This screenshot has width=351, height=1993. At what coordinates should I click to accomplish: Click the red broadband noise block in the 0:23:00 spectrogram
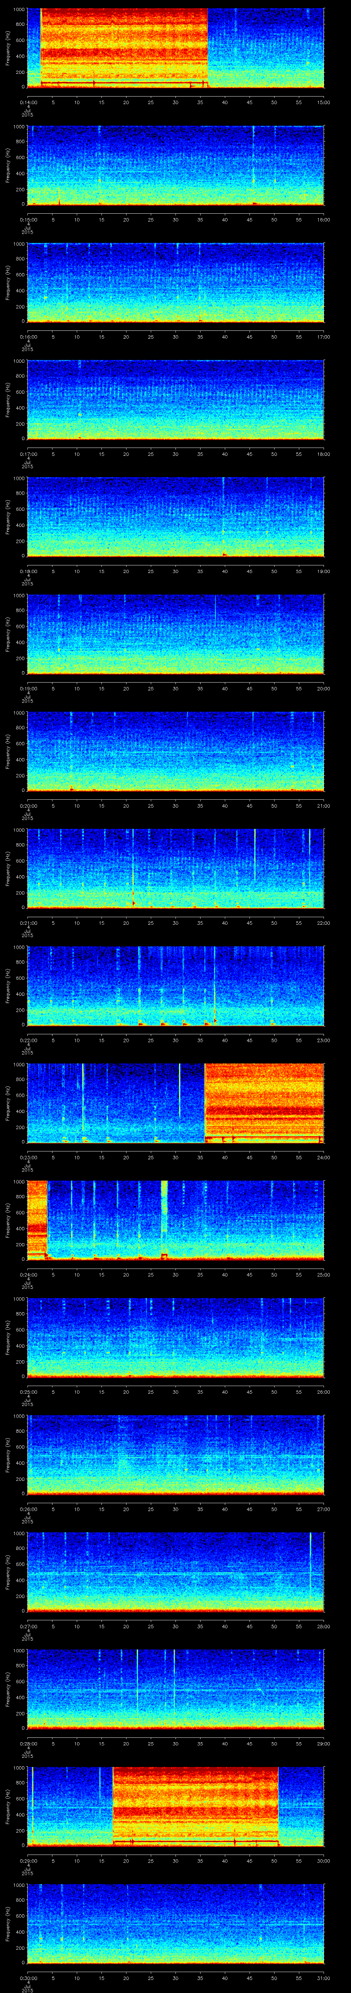click(x=265, y=1103)
